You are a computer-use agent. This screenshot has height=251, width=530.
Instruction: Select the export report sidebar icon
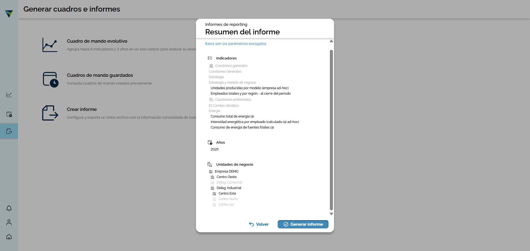coord(9,131)
